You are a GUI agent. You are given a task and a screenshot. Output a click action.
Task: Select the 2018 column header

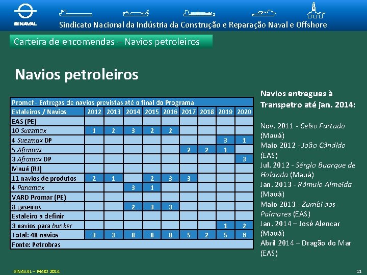point(207,112)
